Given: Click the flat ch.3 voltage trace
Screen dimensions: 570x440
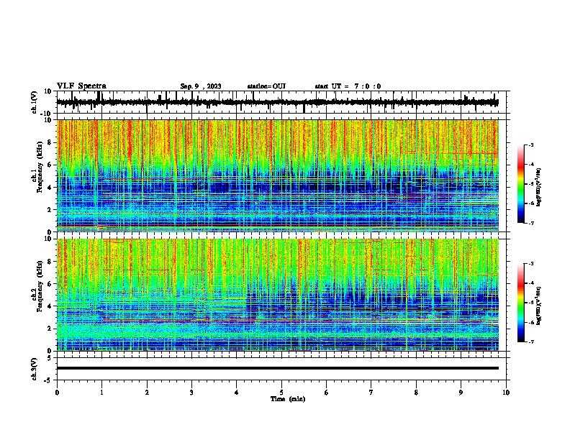Looking at the screenshot, I should [x=277, y=368].
